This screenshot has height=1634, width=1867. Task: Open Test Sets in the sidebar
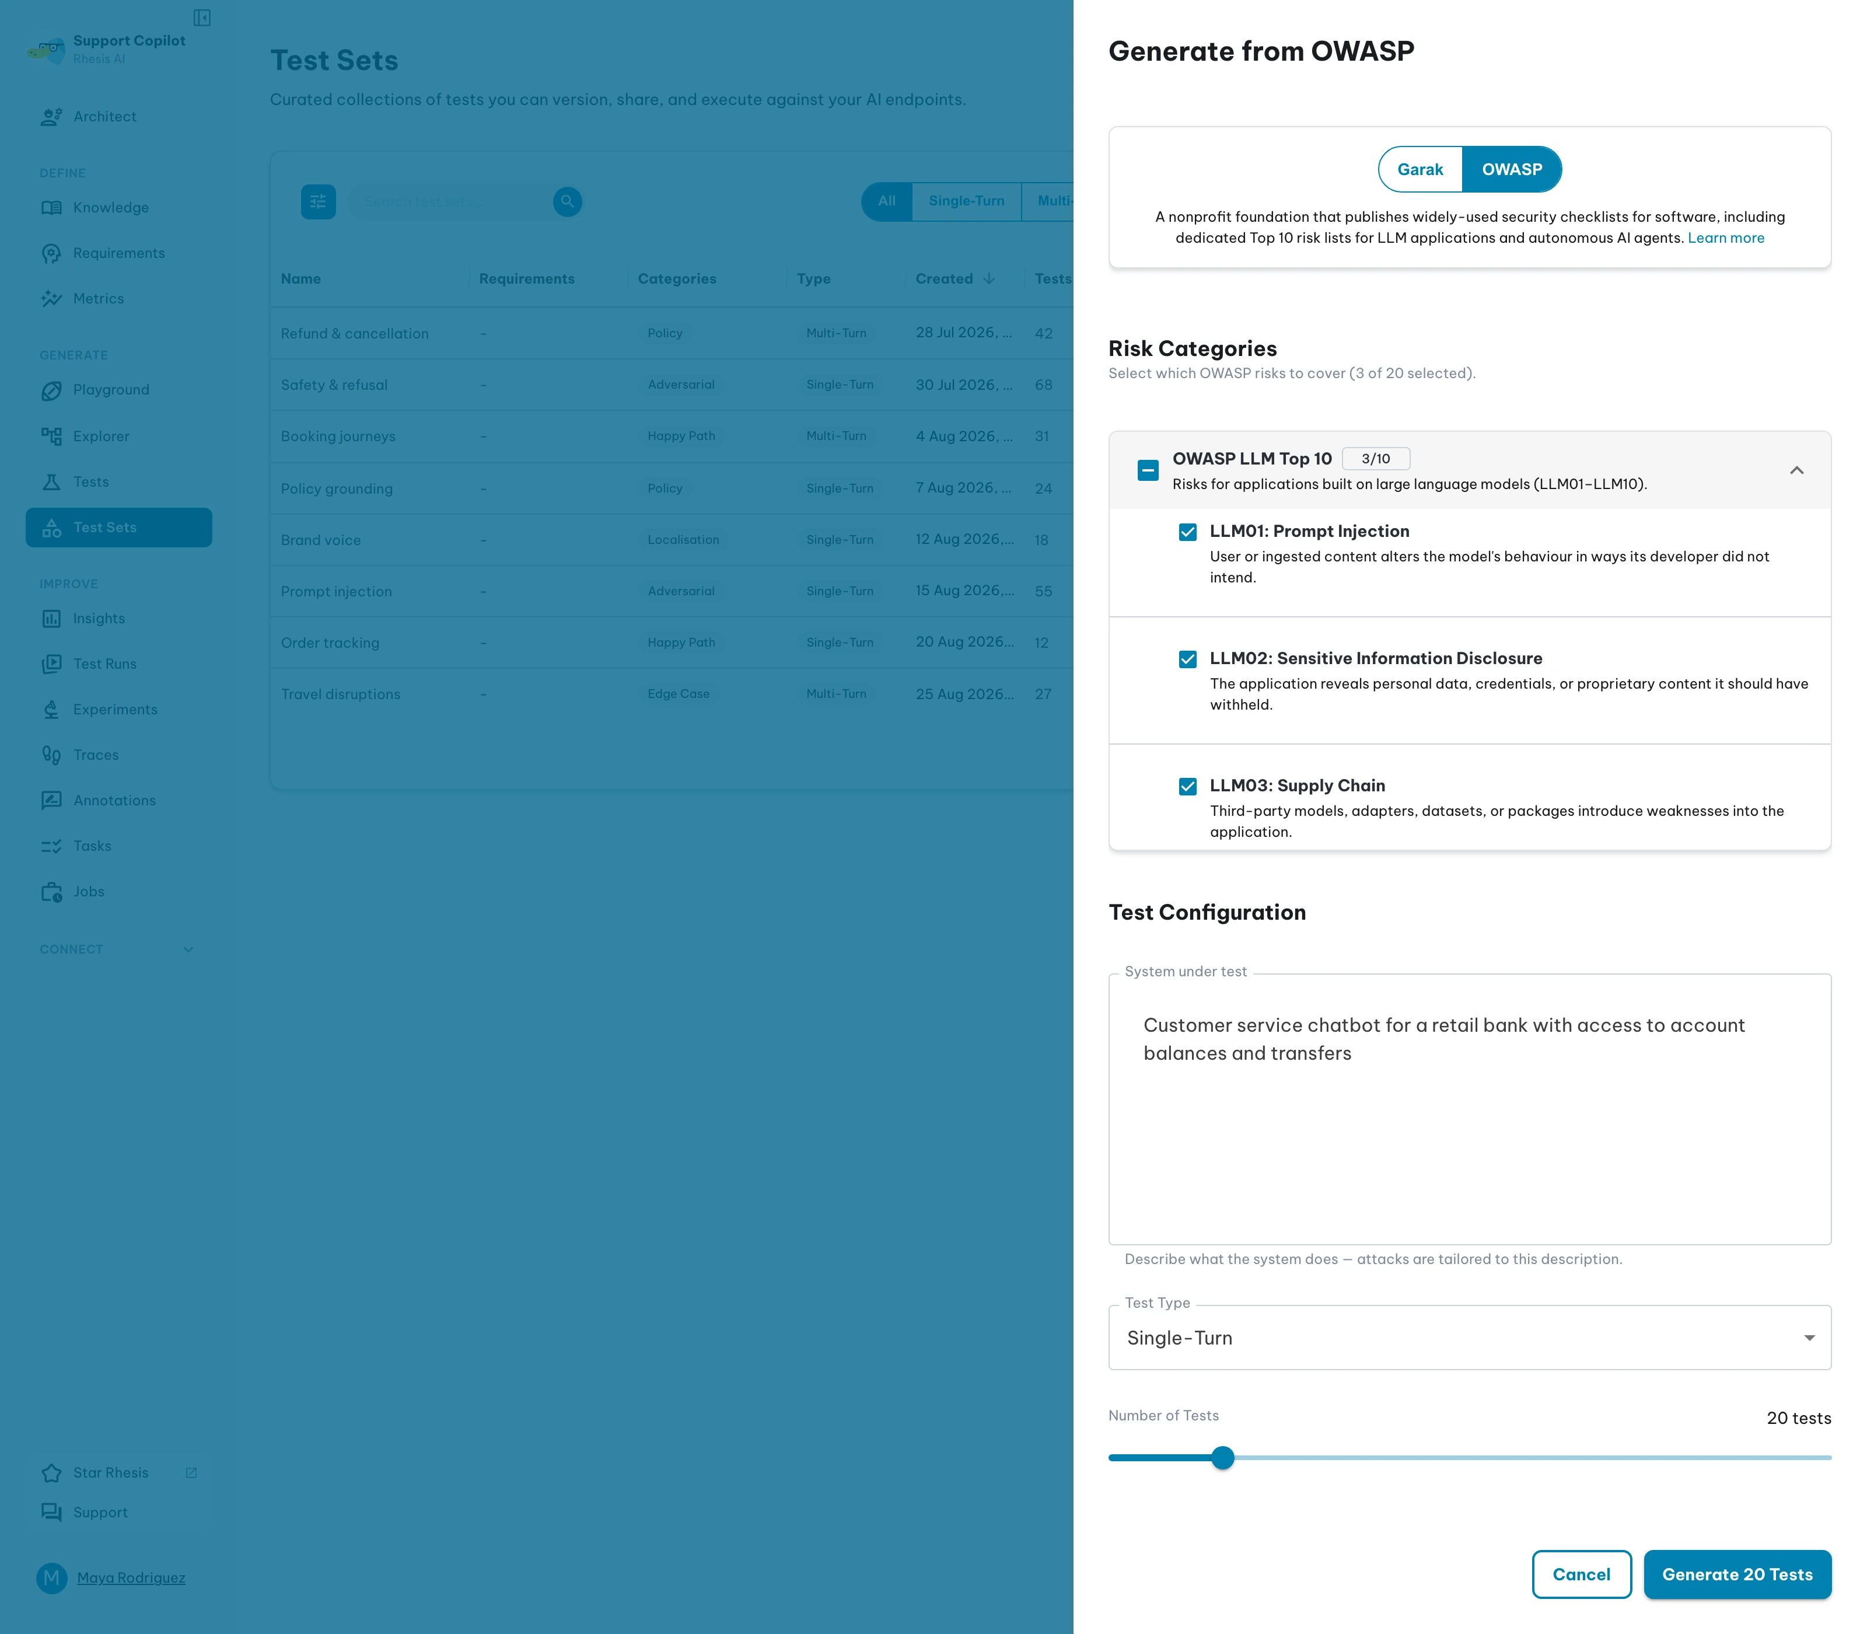[x=118, y=527]
